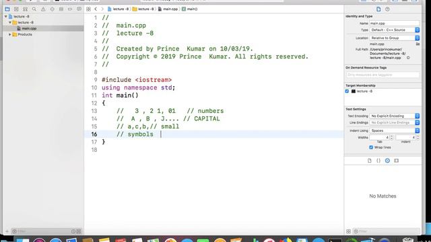Choose file location with folder icon

click(418, 44)
